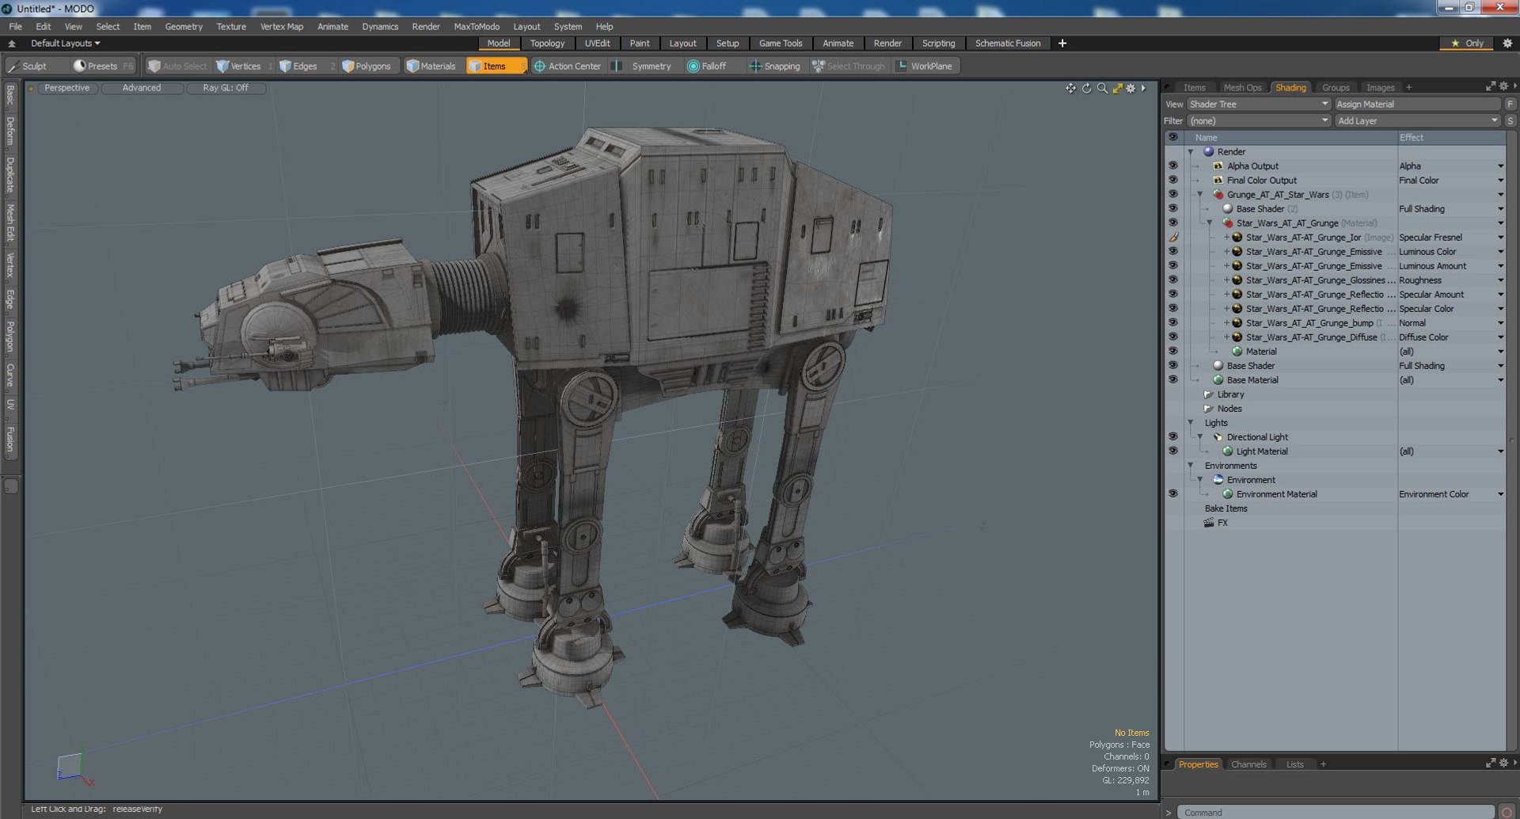
Task: Open layout settings gear at top right
Action: (x=1507, y=44)
